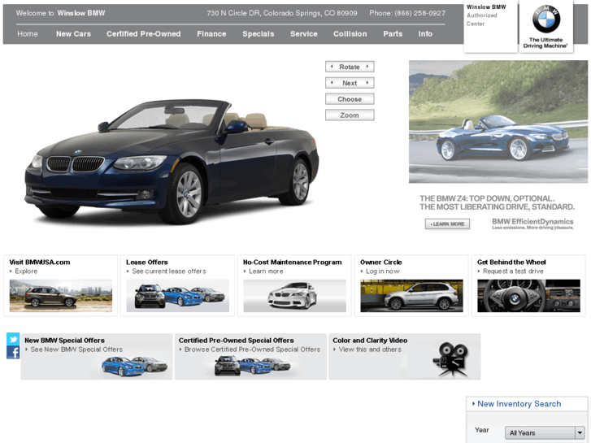Click the left arrow on Next
Image resolution: width=591 pixels, height=443 pixels.
click(332, 83)
